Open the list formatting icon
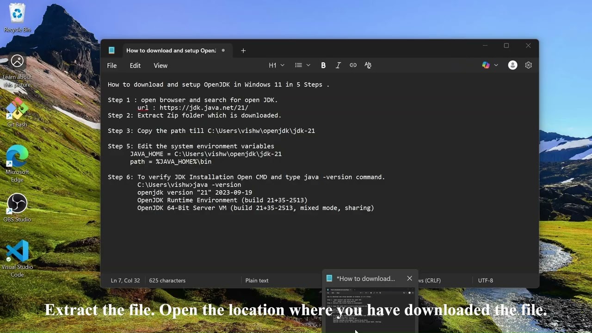Screen dimensions: 592x333 (298, 65)
